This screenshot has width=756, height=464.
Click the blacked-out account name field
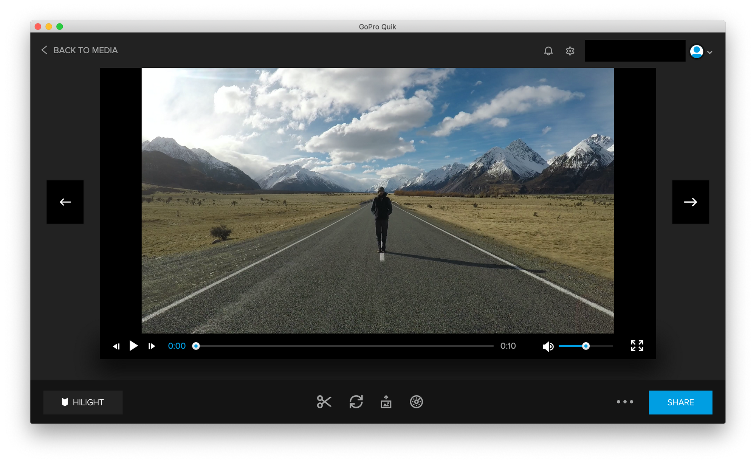point(635,51)
